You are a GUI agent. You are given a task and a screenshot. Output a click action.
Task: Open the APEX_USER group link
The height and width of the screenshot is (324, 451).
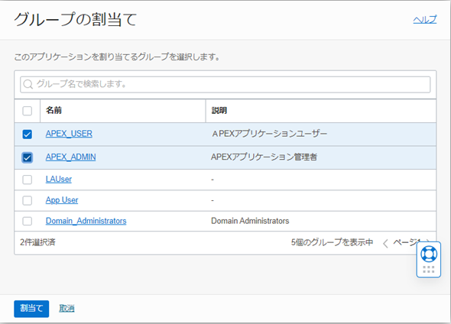(69, 134)
